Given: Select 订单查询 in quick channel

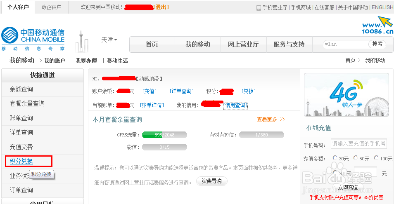Looking at the screenshot, I should [43, 190].
